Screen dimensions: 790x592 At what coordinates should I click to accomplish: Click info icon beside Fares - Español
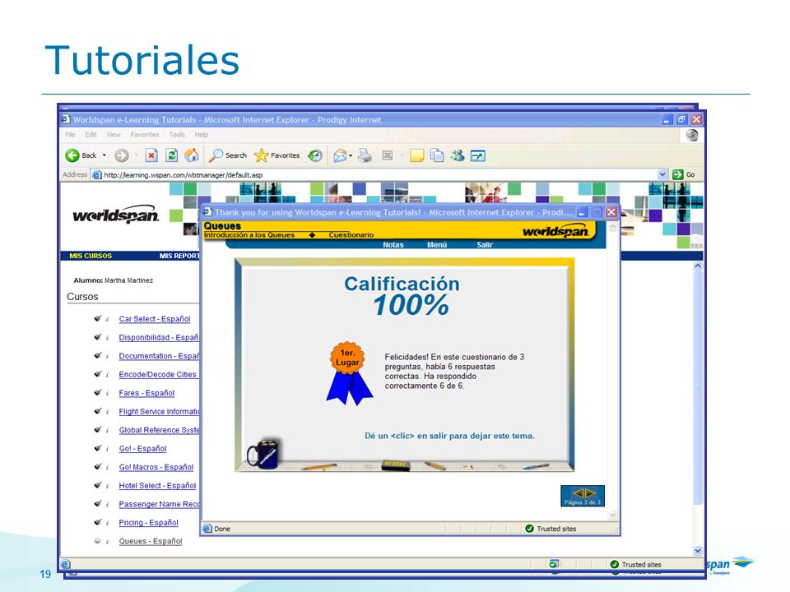pos(107,393)
